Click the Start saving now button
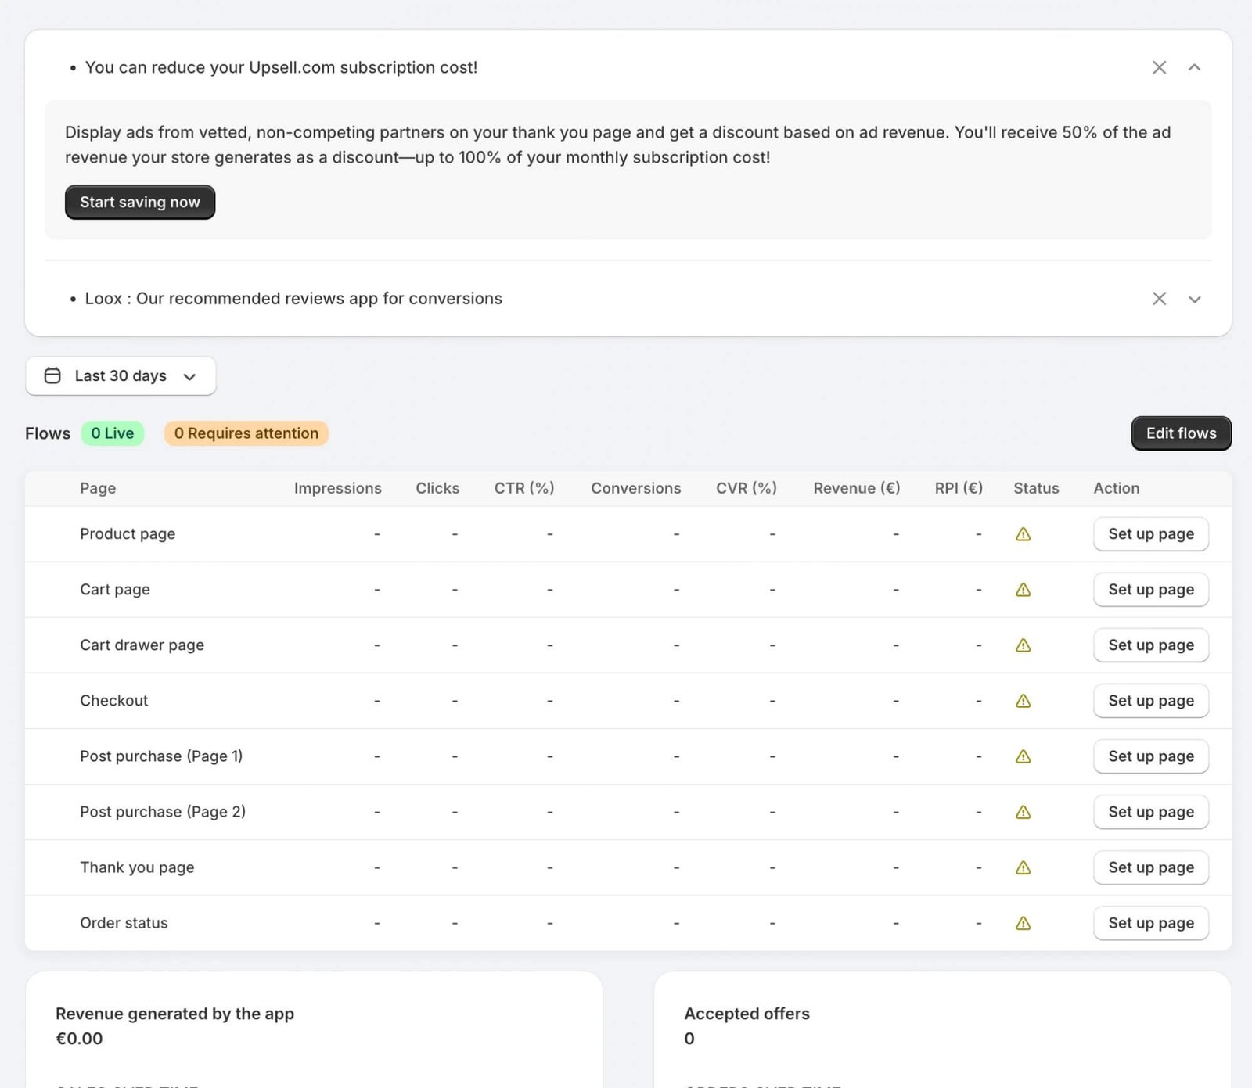 (x=140, y=202)
